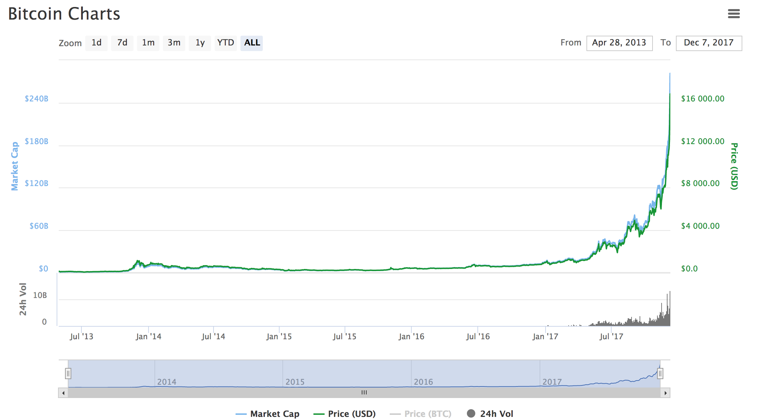
Task: Click the navigator left range handle
Action: (68, 374)
